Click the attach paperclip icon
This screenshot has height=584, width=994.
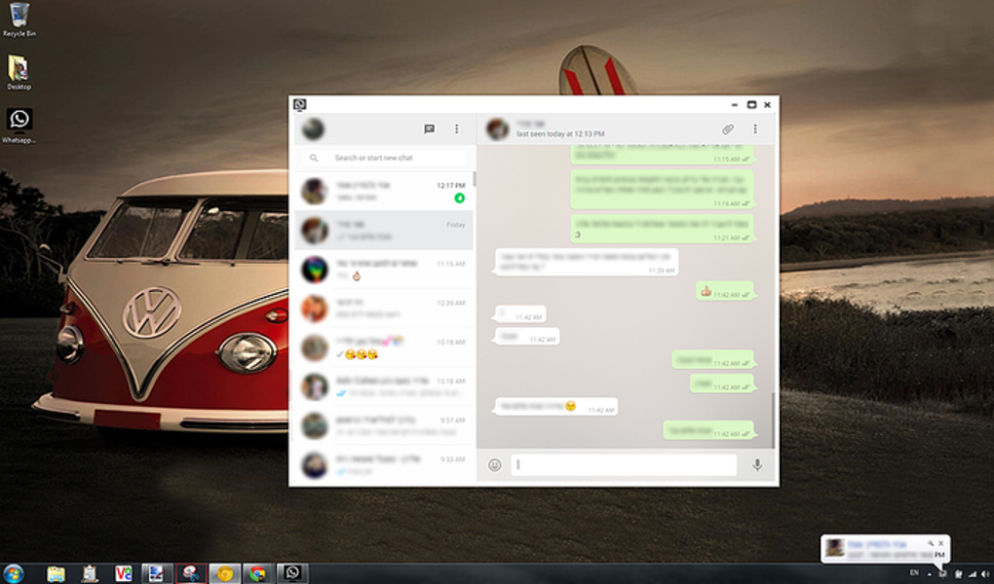(728, 129)
